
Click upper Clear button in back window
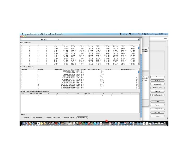pos(157,77)
